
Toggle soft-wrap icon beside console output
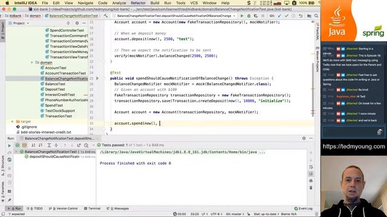point(311,167)
